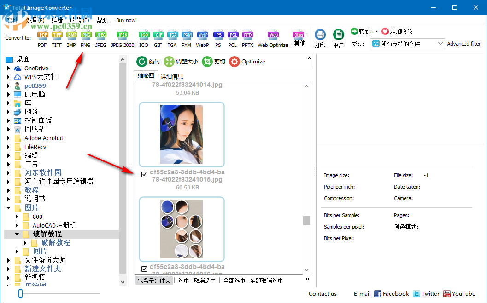
Task: Click 全部选中 to select all files
Action: click(x=234, y=280)
